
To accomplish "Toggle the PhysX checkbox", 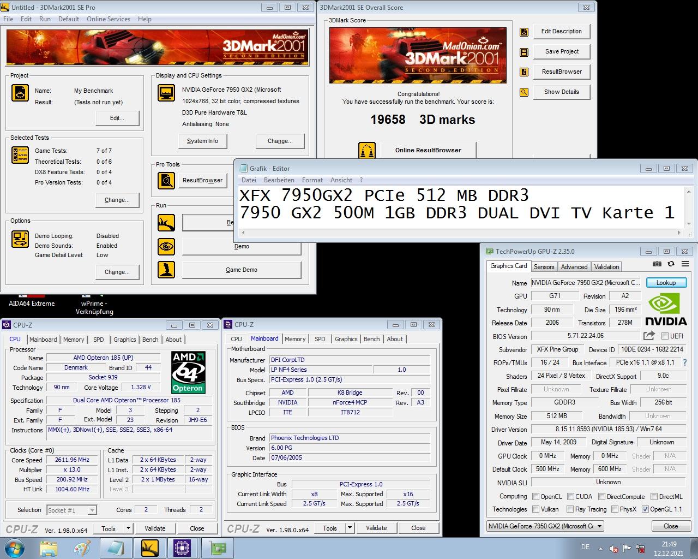I will (x=615, y=509).
